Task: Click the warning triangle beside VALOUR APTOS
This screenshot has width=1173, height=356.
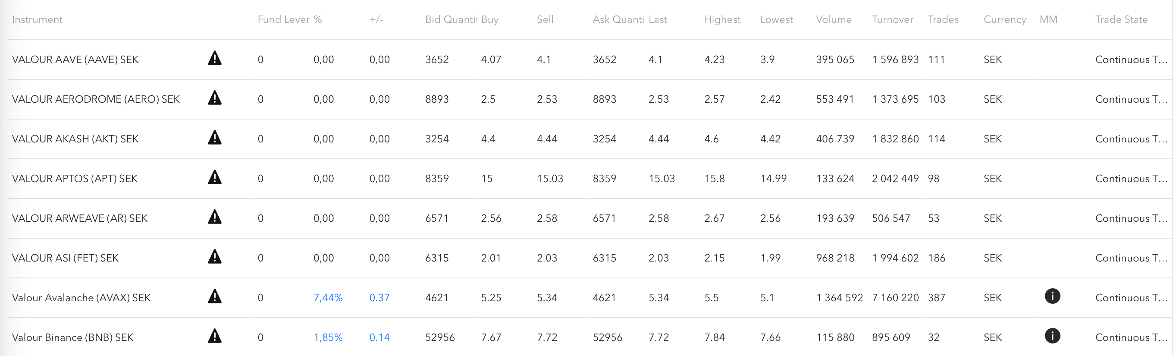Action: [x=214, y=178]
